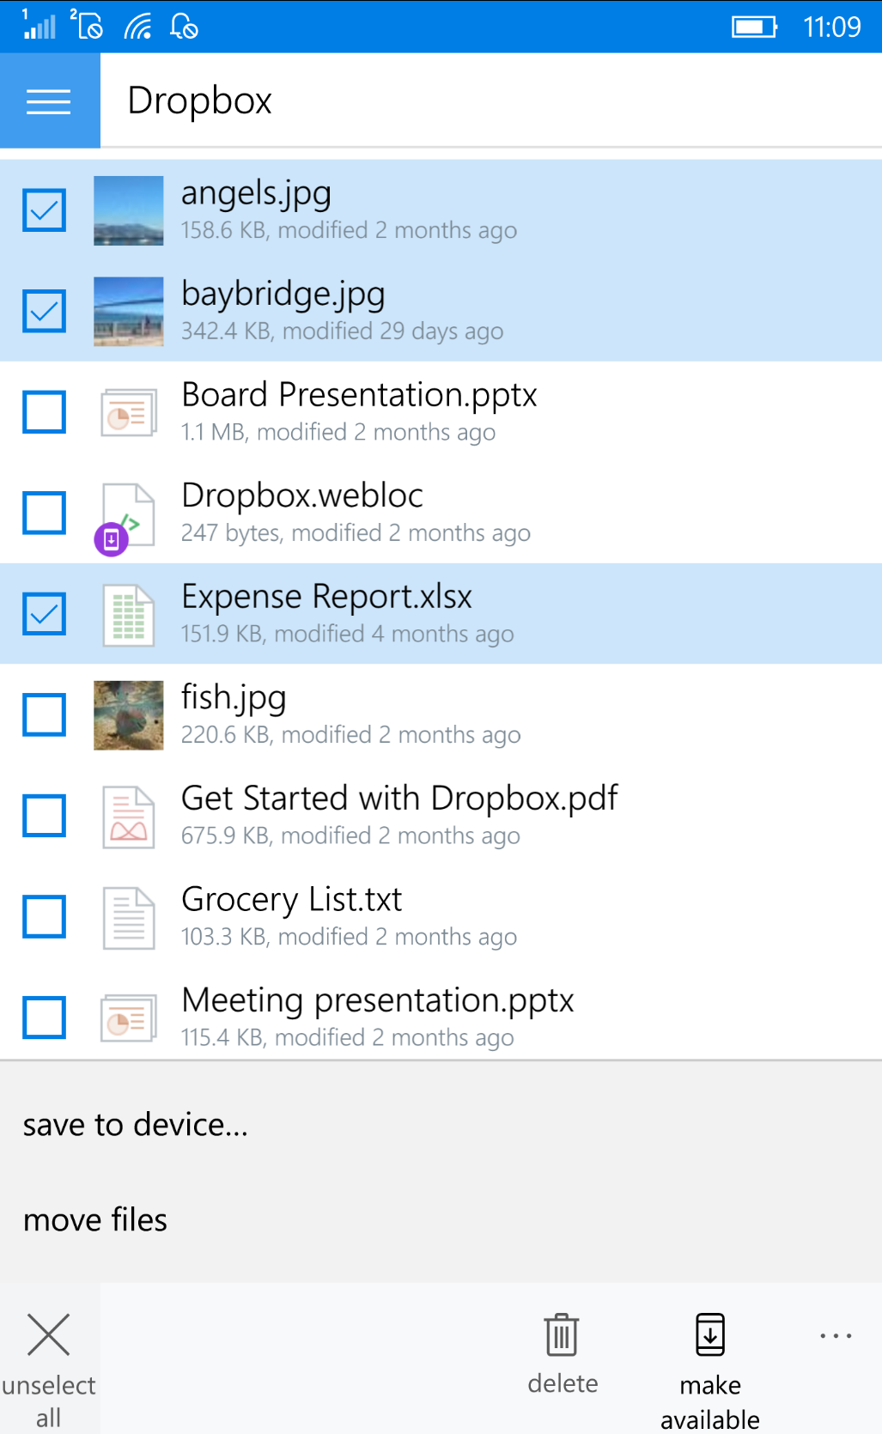Click the Grocery List text file icon
882x1434 pixels.
click(x=129, y=918)
